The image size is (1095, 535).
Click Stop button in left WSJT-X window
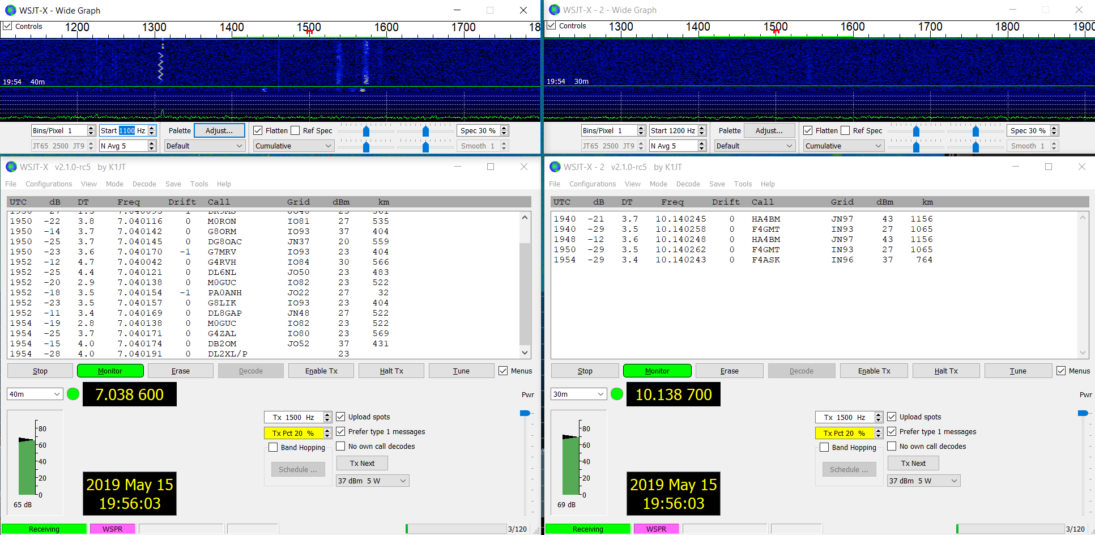pyautogui.click(x=40, y=371)
